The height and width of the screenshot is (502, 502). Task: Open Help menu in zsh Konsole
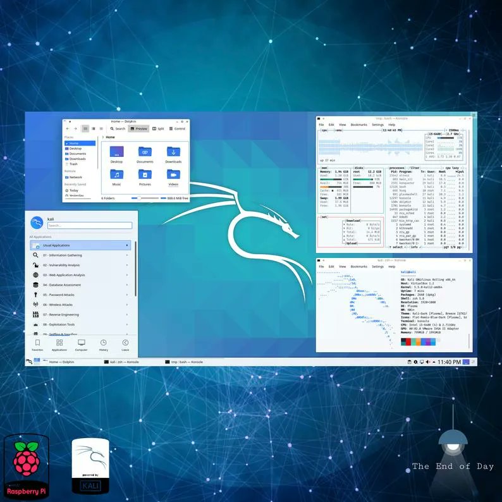click(x=391, y=266)
